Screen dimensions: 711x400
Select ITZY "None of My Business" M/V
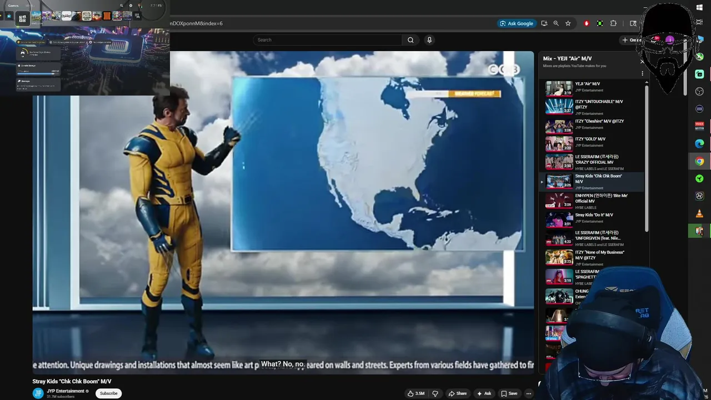tap(594, 258)
